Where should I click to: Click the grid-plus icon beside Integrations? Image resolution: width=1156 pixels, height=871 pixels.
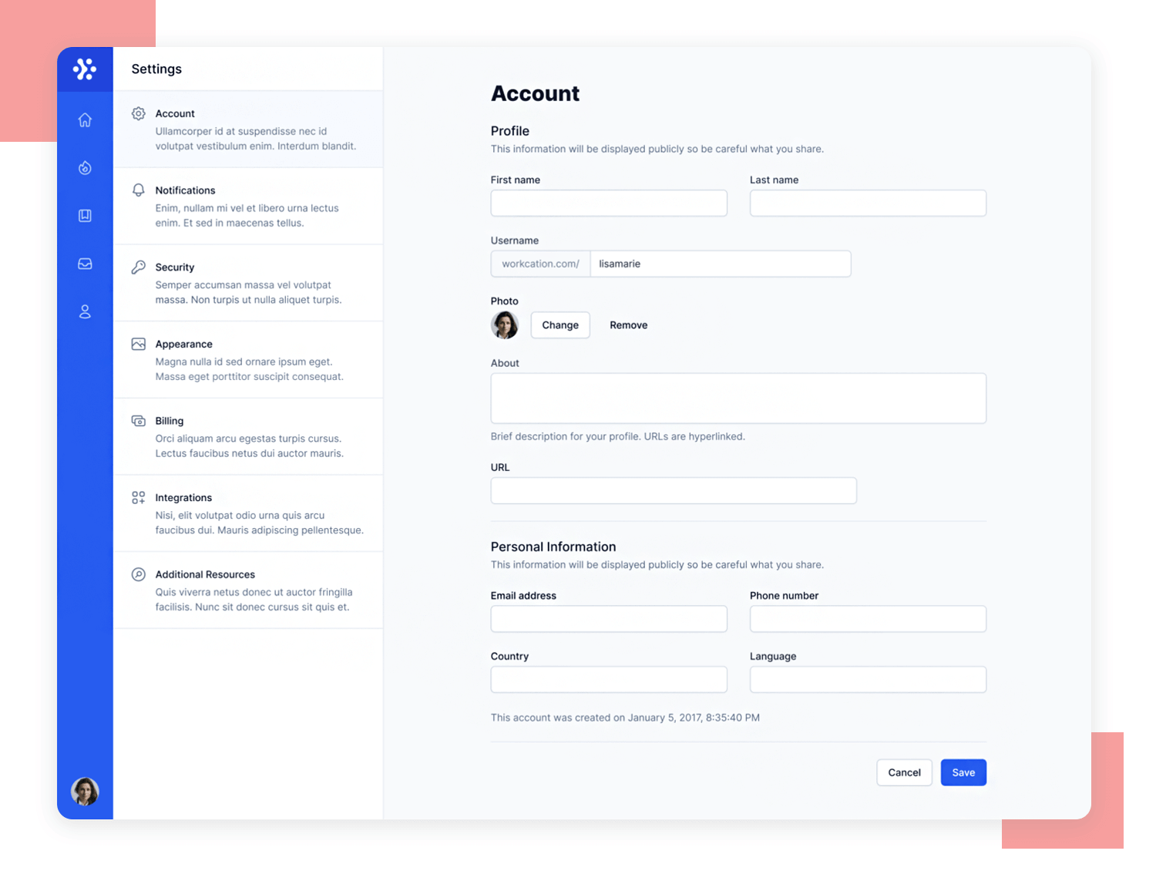[x=139, y=498]
